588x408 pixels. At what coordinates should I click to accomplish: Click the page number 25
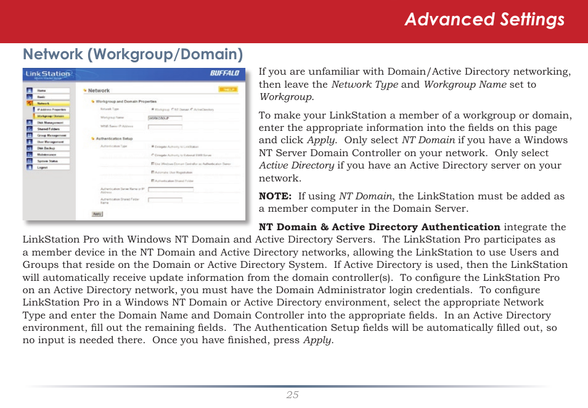pyautogui.click(x=293, y=395)
